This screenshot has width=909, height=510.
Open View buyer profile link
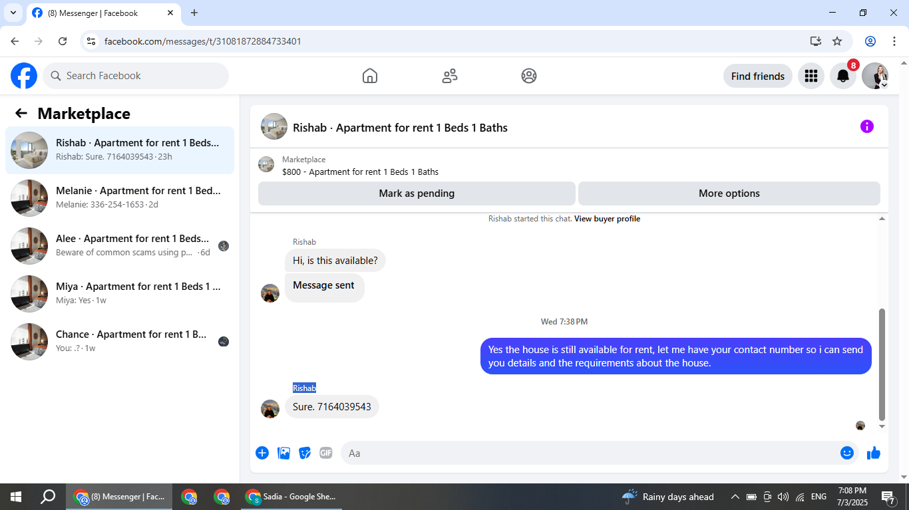pos(607,219)
